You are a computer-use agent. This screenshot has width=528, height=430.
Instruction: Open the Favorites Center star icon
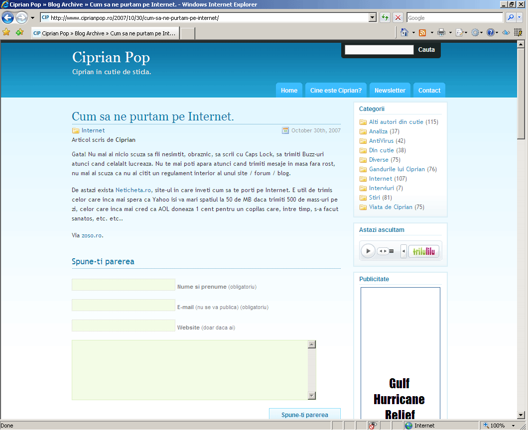coord(6,32)
